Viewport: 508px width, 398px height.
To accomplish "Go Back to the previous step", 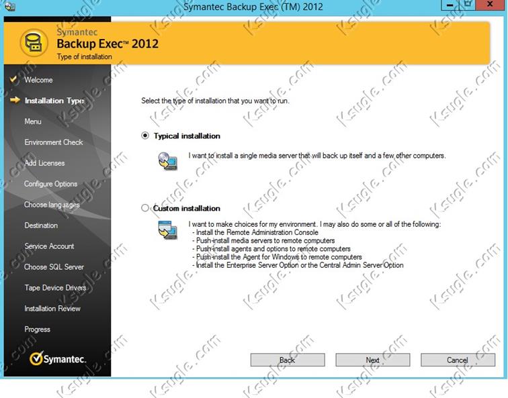I will 288,360.
